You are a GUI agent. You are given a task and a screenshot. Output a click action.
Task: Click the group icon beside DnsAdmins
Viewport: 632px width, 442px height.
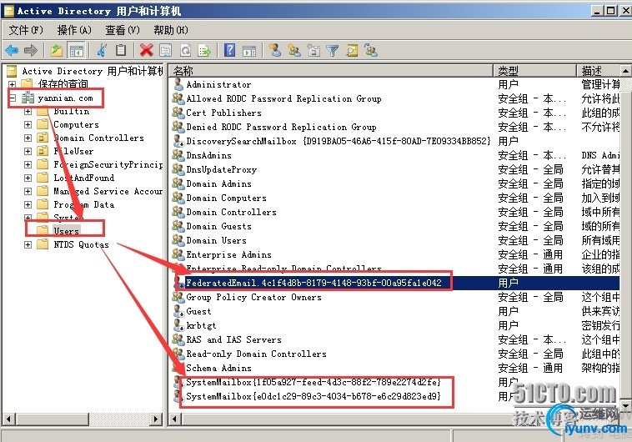178,155
